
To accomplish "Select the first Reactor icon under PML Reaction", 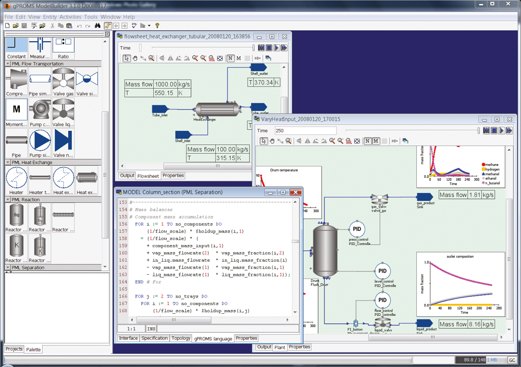I will (x=16, y=215).
